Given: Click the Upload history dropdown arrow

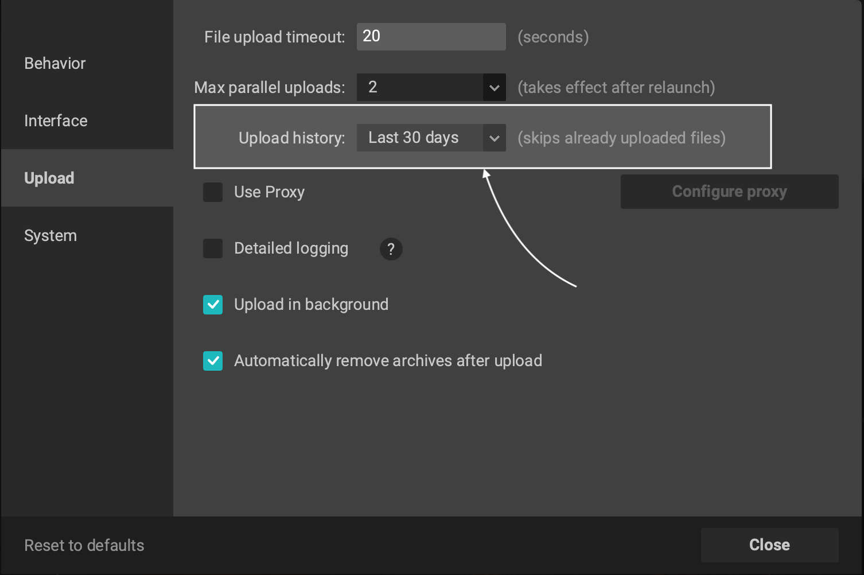Looking at the screenshot, I should (494, 138).
